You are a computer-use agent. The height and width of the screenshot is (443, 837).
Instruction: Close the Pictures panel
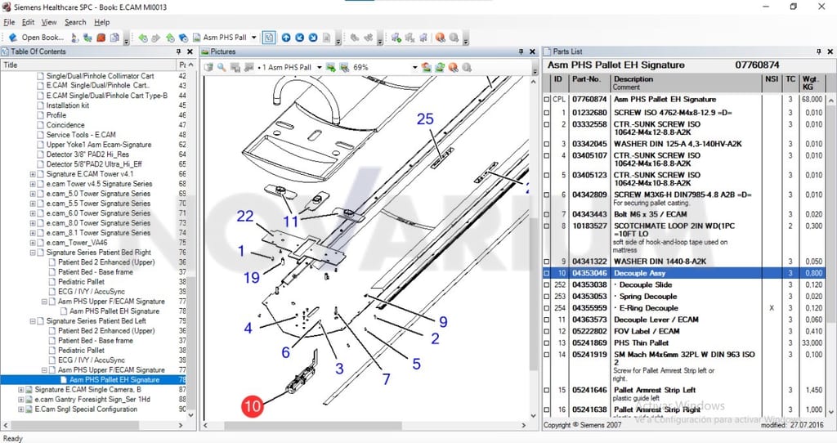532,51
